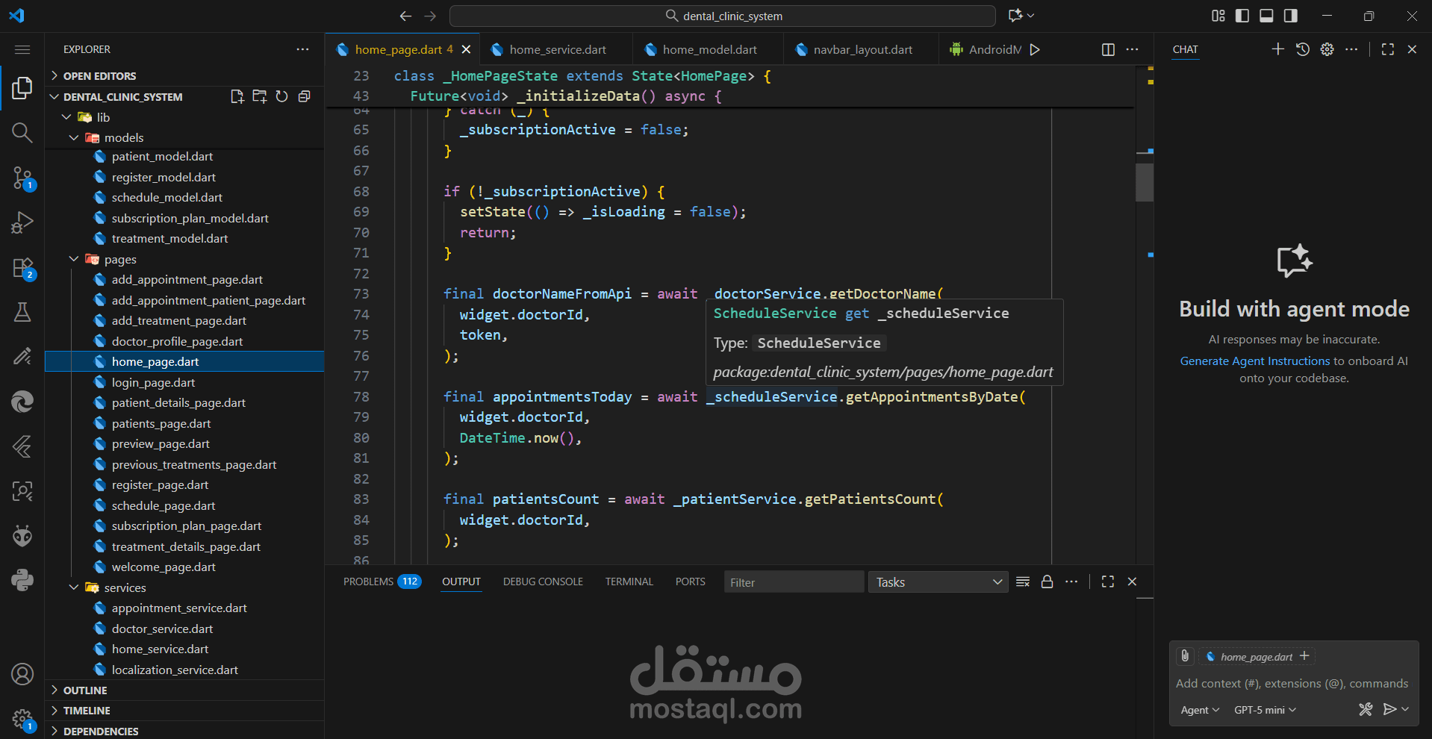Collapse the models folder
1432x739 pixels.
tap(185, 137)
